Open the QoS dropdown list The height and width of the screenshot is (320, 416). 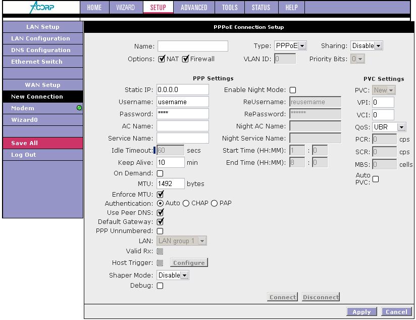coord(389,127)
